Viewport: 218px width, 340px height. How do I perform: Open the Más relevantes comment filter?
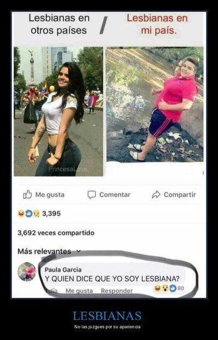coord(44,251)
